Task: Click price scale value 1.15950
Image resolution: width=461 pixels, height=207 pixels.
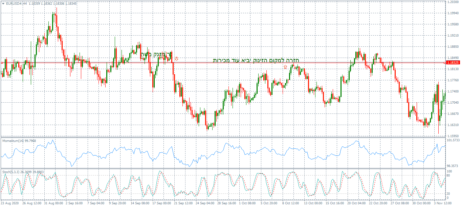Action: 453,136
